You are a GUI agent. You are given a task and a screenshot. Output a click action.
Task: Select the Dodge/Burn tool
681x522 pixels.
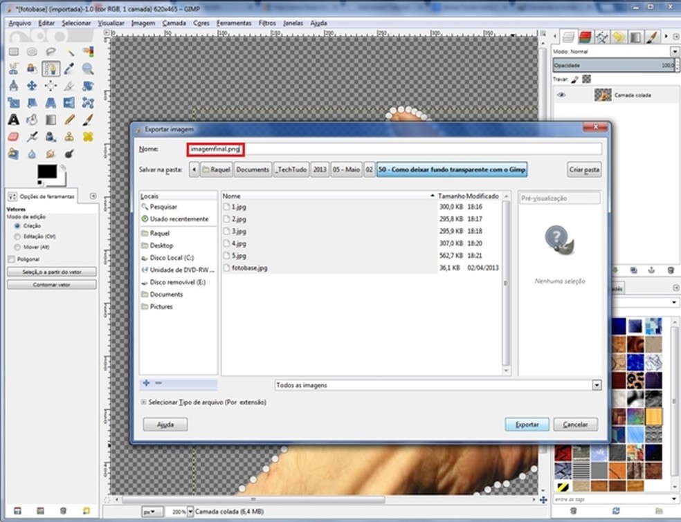(69, 153)
